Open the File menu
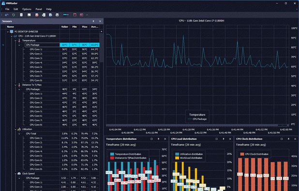The image size is (299, 191). [7, 9]
